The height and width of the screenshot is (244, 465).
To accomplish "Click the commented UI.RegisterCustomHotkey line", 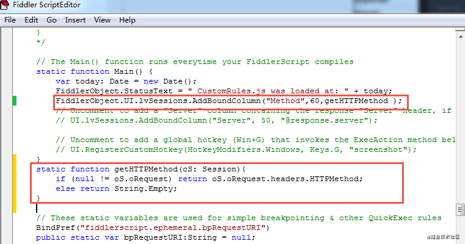I will (236, 150).
